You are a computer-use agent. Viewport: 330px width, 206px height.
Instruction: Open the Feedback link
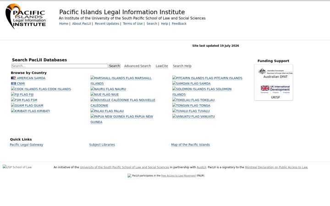(179, 23)
